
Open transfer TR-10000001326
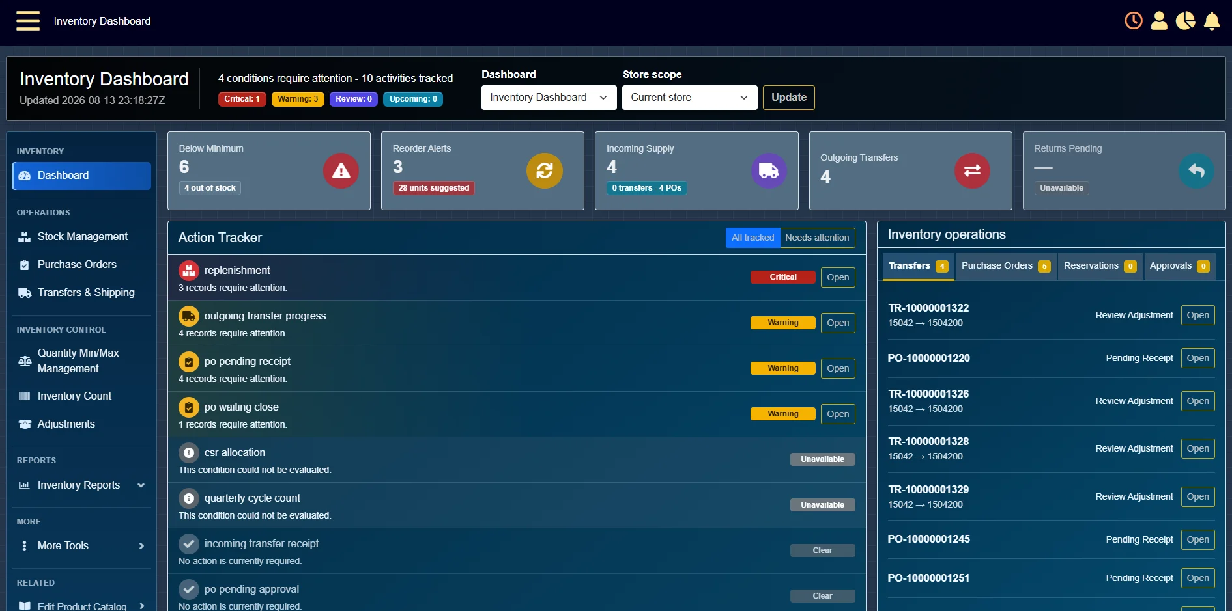coord(1197,401)
